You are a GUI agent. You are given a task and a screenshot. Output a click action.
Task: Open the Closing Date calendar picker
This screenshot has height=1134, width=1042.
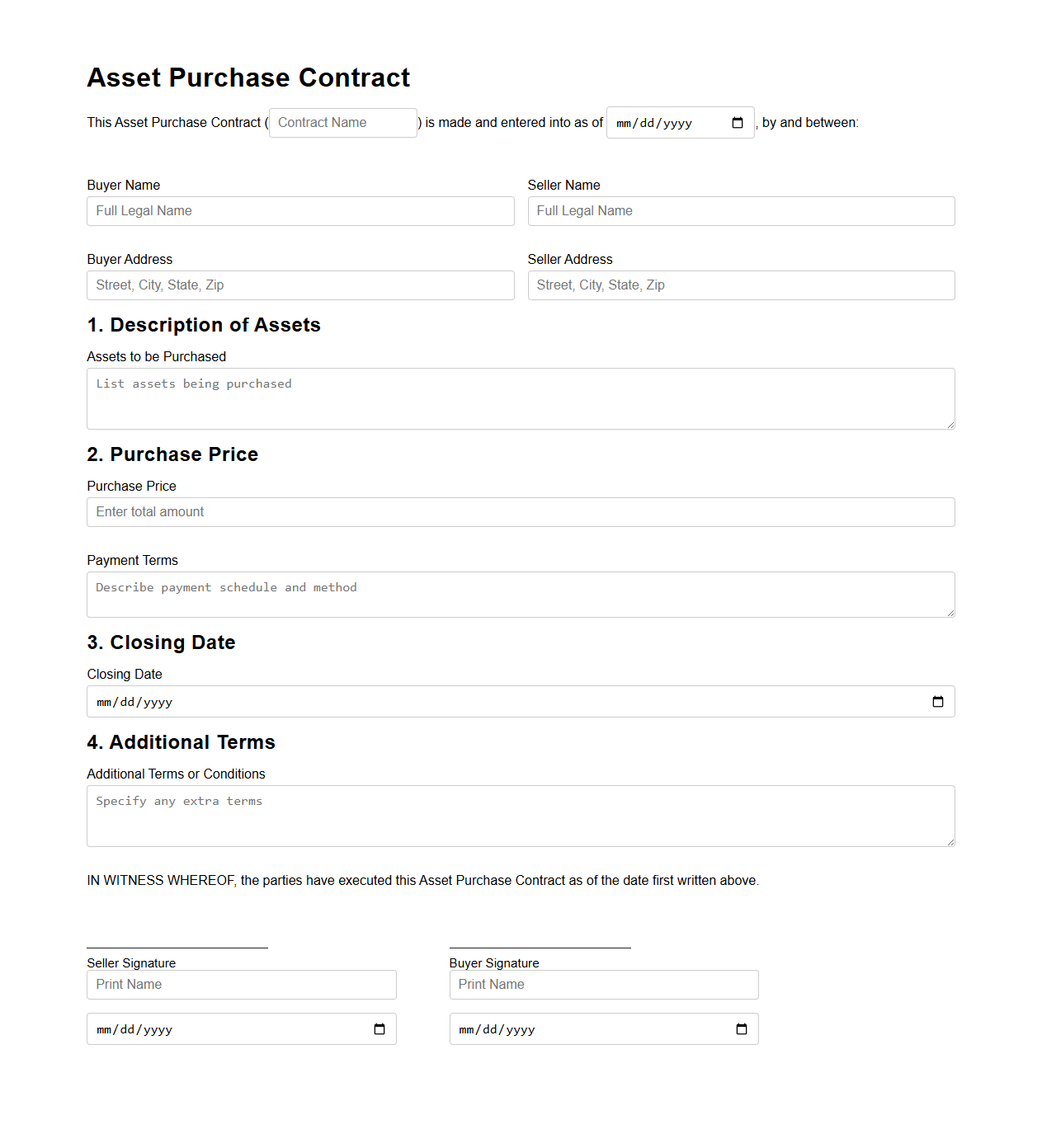tap(938, 701)
